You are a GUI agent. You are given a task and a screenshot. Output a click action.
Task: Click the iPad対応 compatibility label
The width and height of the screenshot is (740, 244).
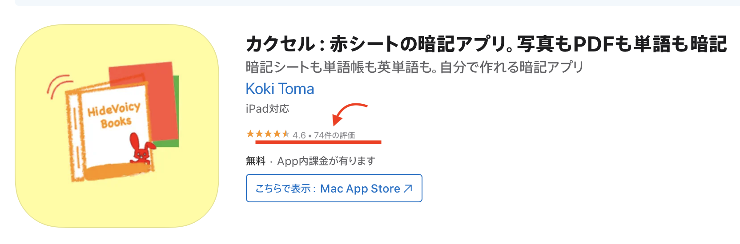pyautogui.click(x=267, y=109)
